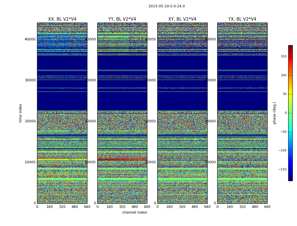Select the "XX, BL V2*V4" subplot title
The width and height of the screenshot is (297, 226).
(62, 19)
